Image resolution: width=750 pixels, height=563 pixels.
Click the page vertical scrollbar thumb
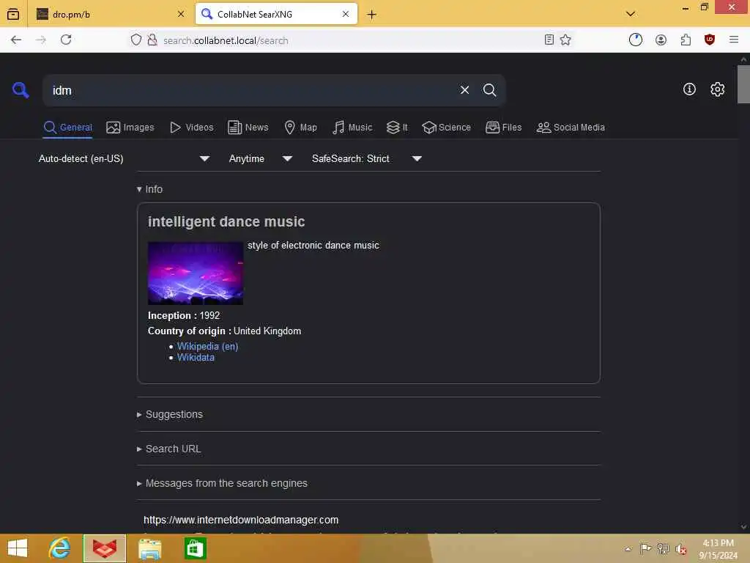click(x=743, y=84)
